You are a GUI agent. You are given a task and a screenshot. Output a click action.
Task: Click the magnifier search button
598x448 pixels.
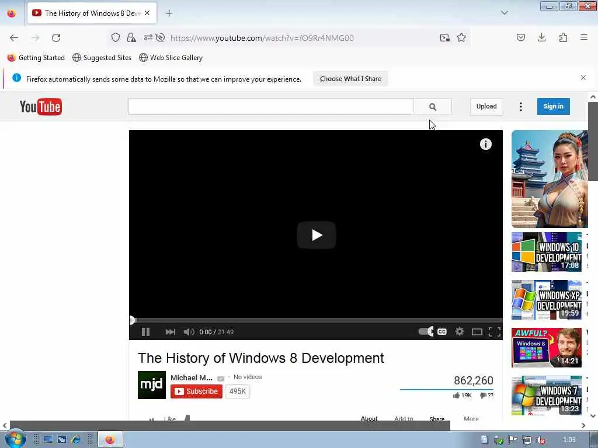point(433,107)
